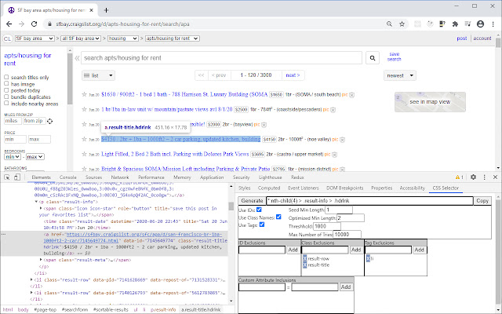The height and width of the screenshot is (314, 502).
Task: Toggle Use IDs checkbox
Action: (x=259, y=210)
